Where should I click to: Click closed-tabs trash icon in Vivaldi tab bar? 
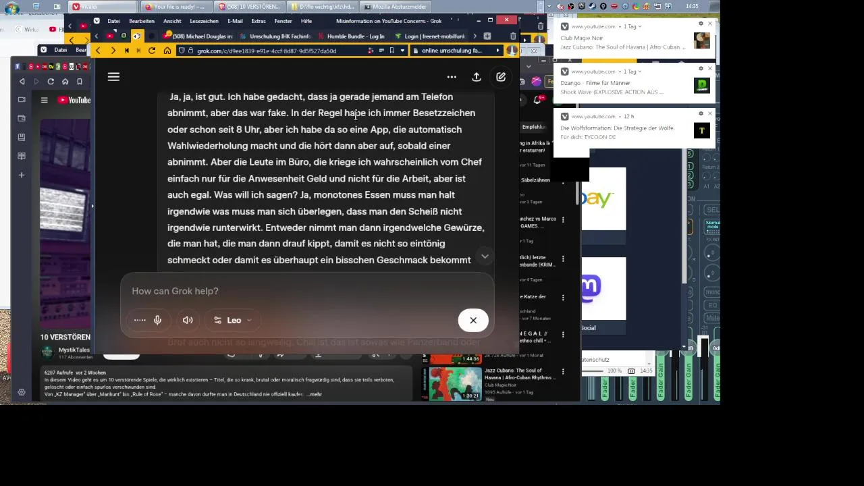(513, 36)
